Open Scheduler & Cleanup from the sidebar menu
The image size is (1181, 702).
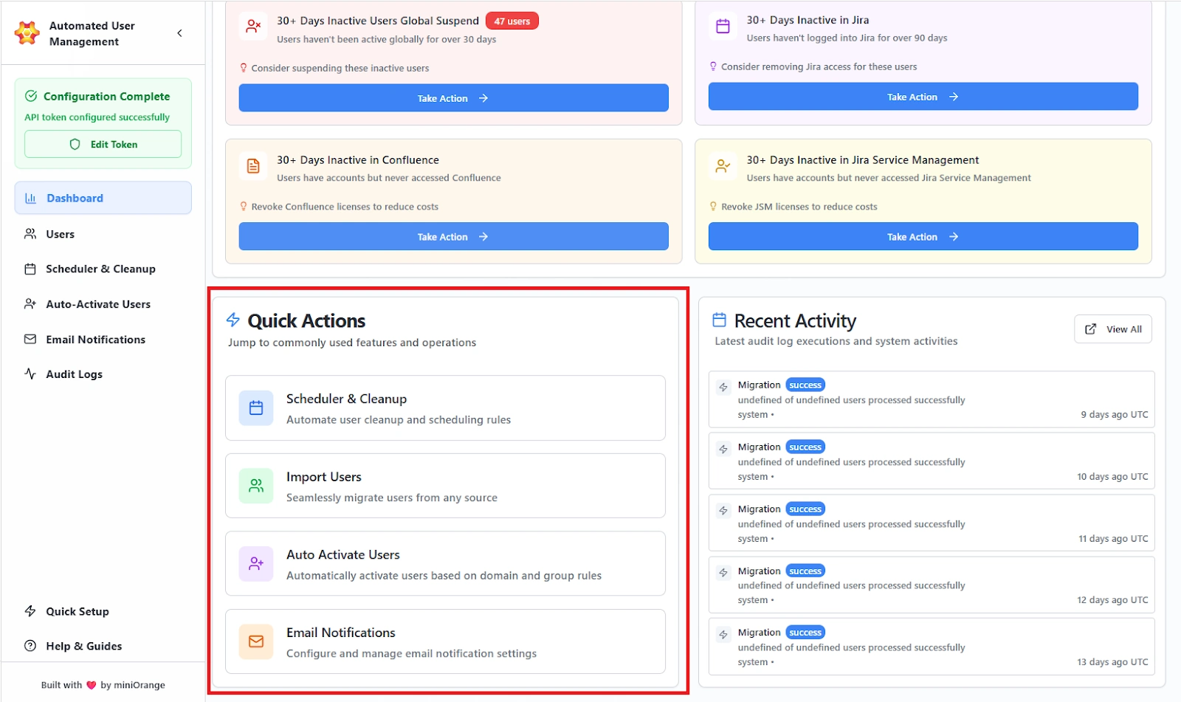100,269
